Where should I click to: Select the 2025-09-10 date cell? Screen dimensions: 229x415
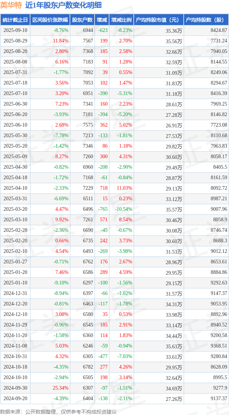tap(15, 30)
